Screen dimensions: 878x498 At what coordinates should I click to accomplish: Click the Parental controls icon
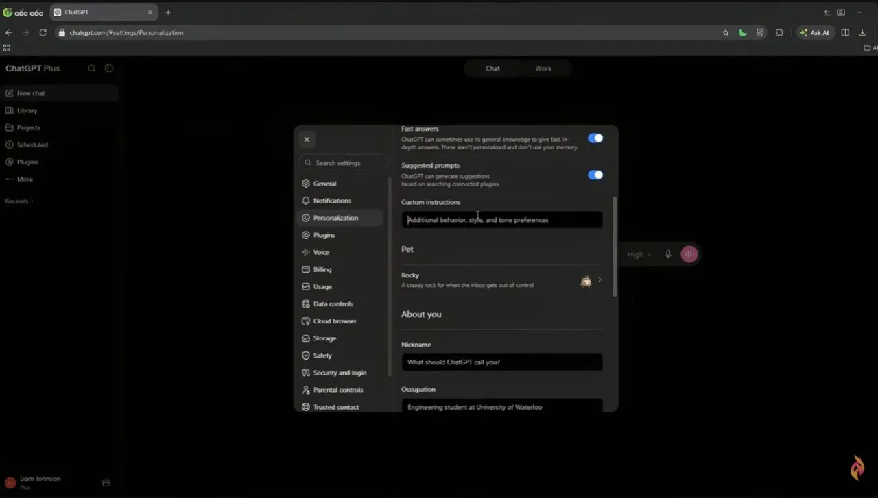[306, 390]
